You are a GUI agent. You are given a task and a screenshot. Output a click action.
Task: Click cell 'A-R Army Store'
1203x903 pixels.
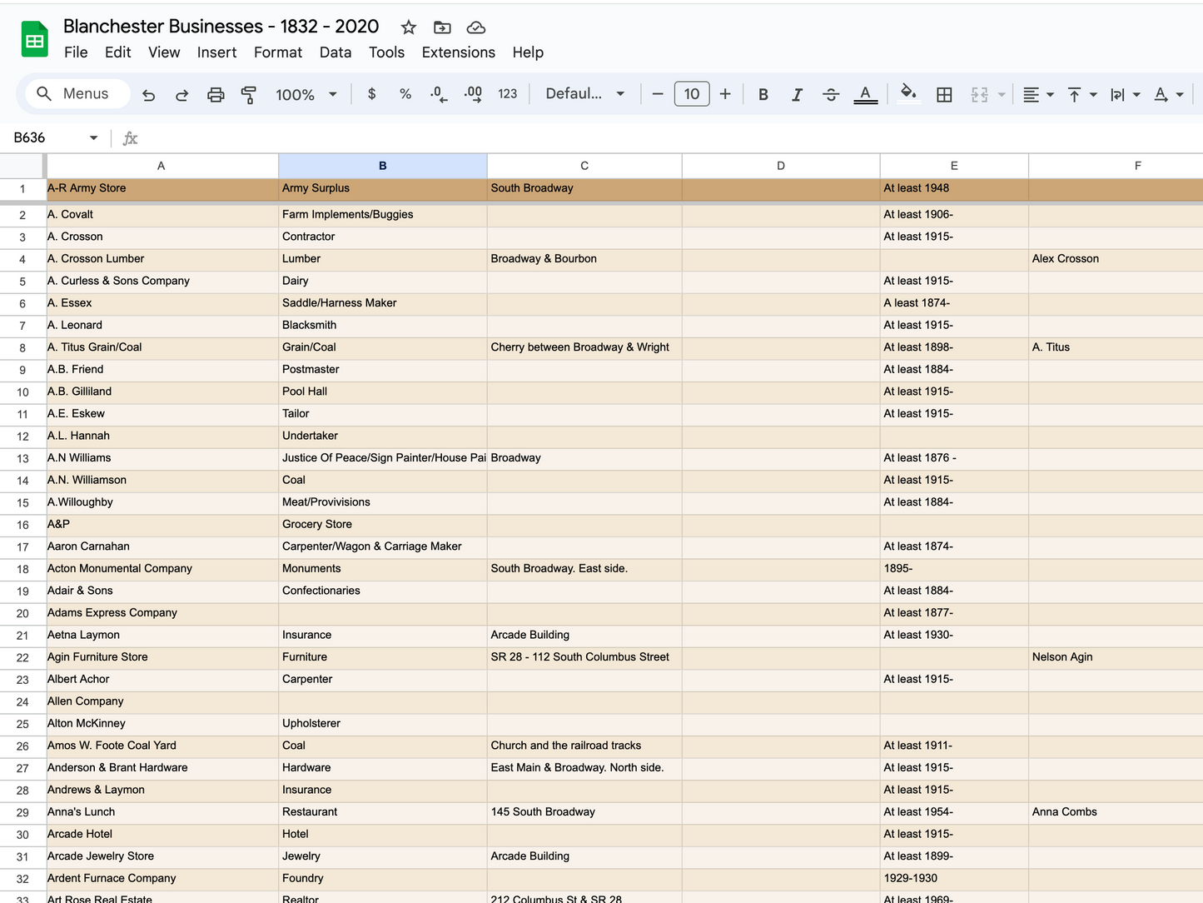(162, 188)
